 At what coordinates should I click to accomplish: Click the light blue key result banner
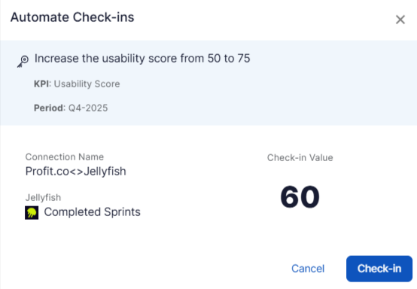click(x=208, y=83)
